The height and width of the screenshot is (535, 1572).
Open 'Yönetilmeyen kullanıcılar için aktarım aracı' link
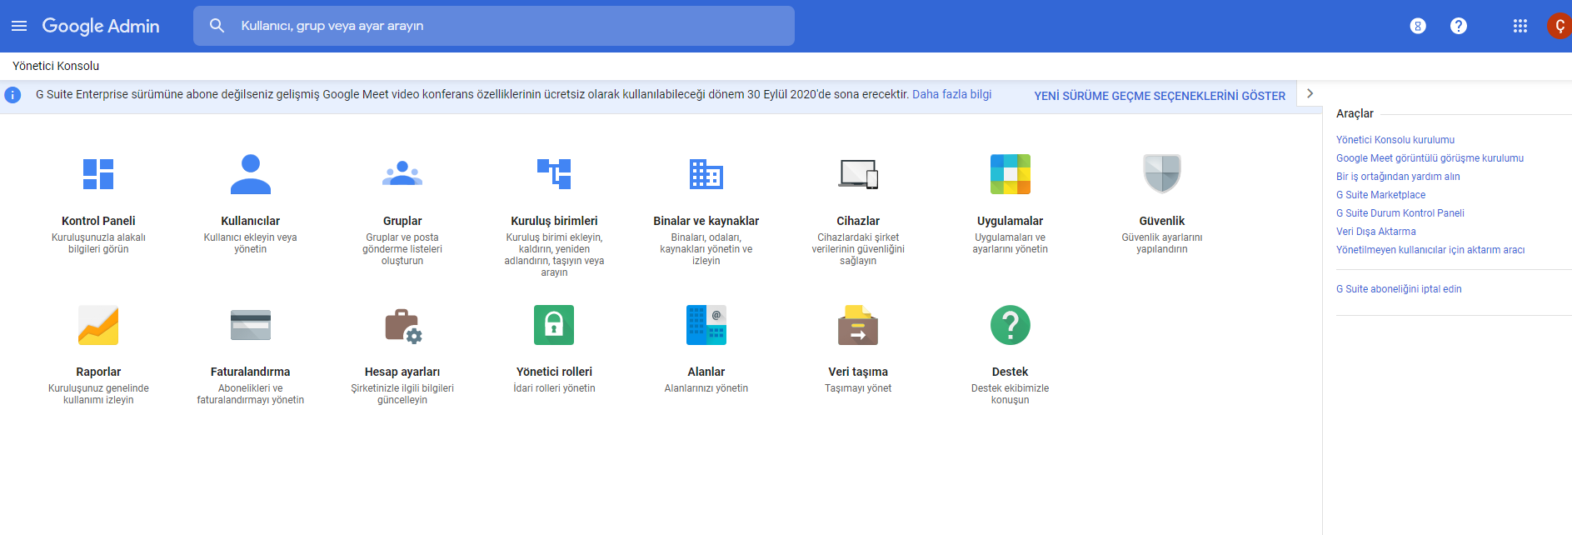[x=1430, y=250]
